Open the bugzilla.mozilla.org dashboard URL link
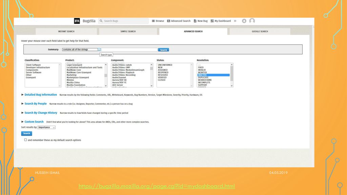 (x=157, y=186)
